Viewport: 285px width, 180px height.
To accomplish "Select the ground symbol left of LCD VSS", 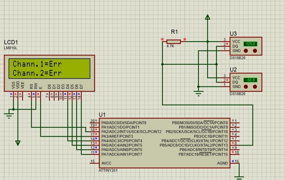I will tap(7, 114).
